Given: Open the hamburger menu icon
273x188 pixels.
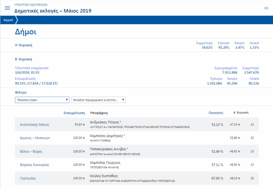Looking at the screenshot, I should tap(7, 8).
